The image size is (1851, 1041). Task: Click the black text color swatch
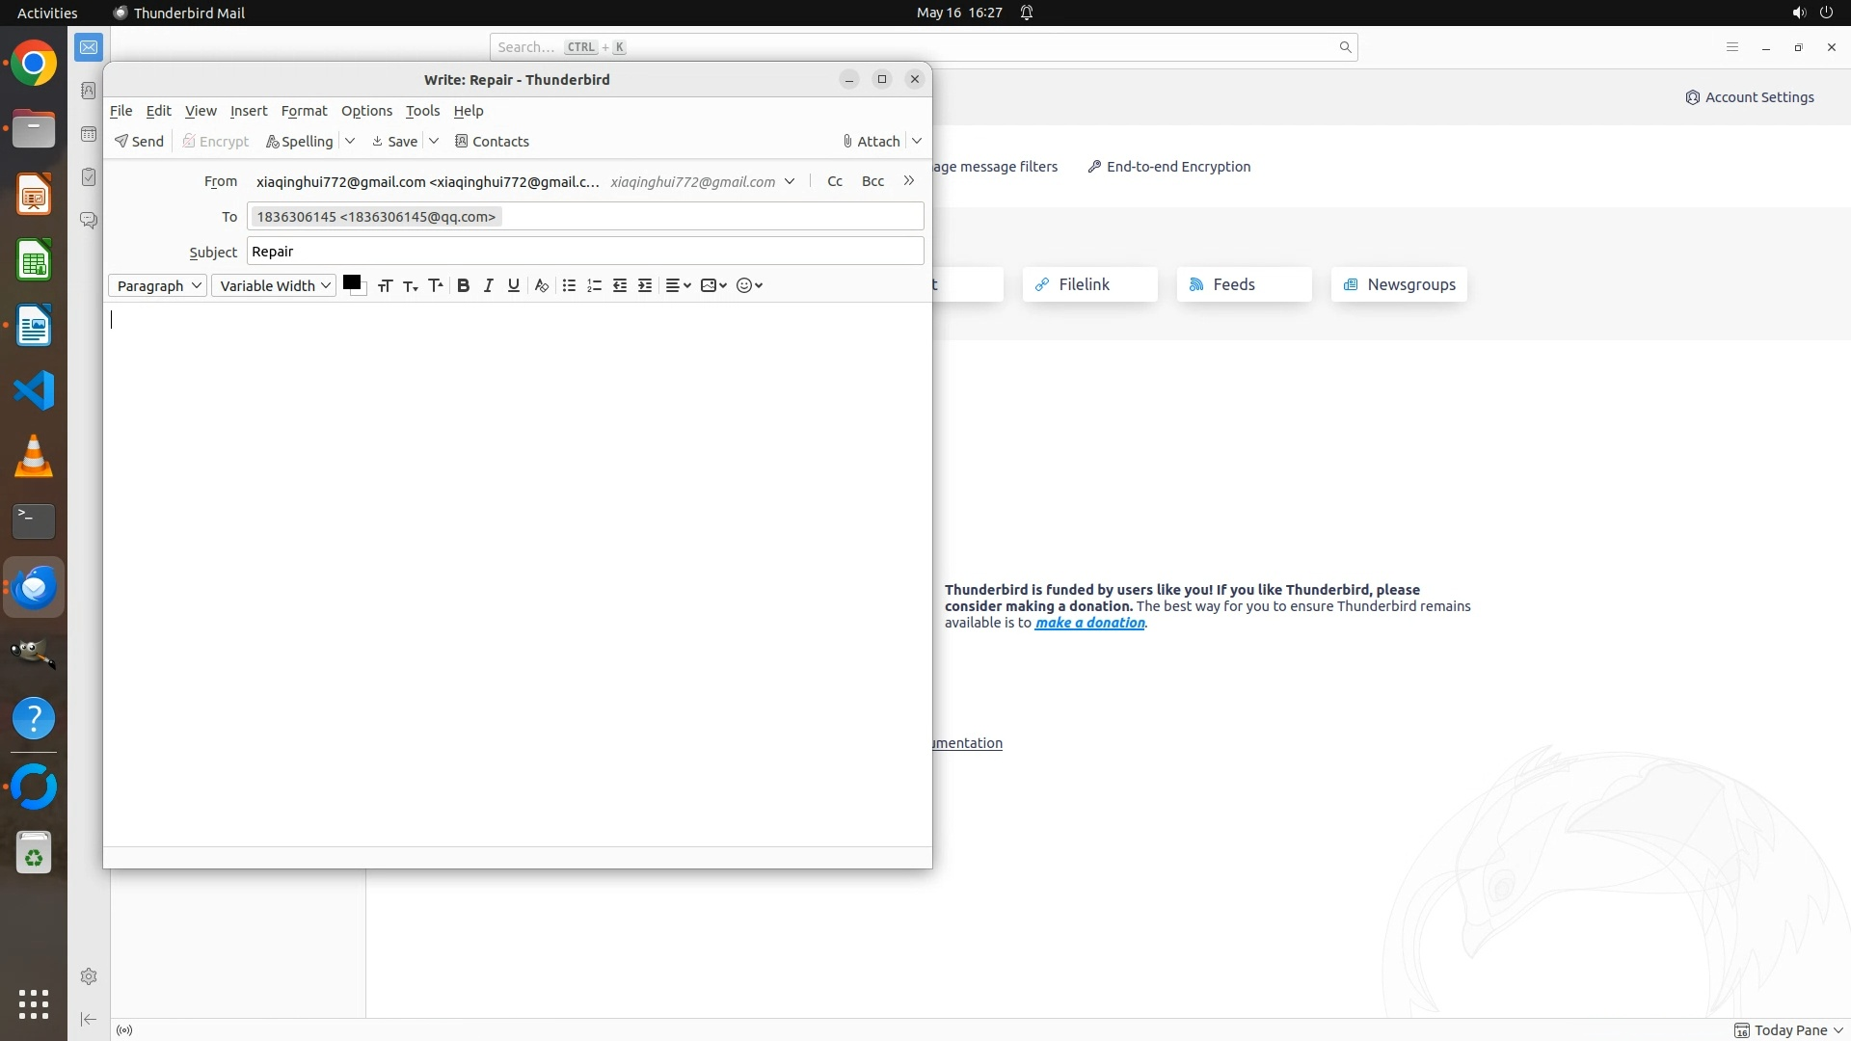[351, 282]
